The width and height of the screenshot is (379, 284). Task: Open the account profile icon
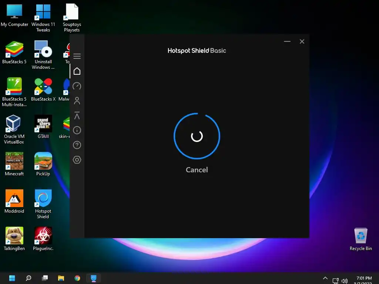pos(77,101)
